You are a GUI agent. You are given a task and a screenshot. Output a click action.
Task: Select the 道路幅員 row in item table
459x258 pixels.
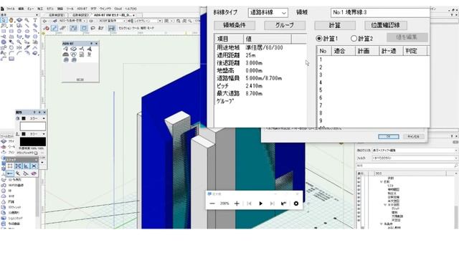pos(260,78)
